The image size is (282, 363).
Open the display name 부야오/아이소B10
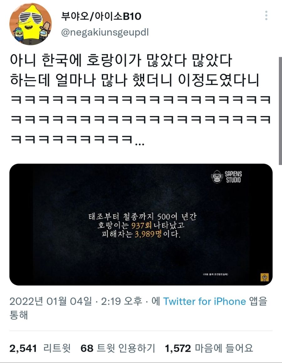(x=101, y=16)
